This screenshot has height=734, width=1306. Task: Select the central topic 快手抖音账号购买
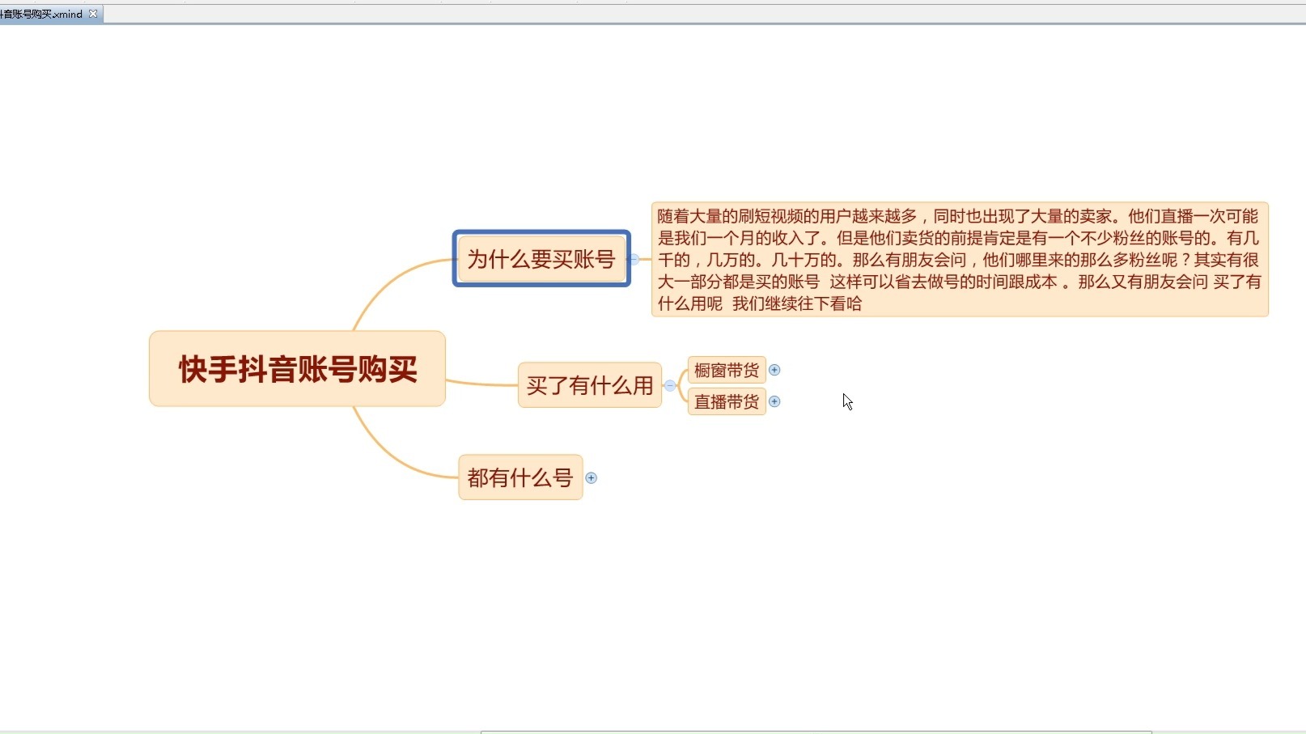pos(297,369)
